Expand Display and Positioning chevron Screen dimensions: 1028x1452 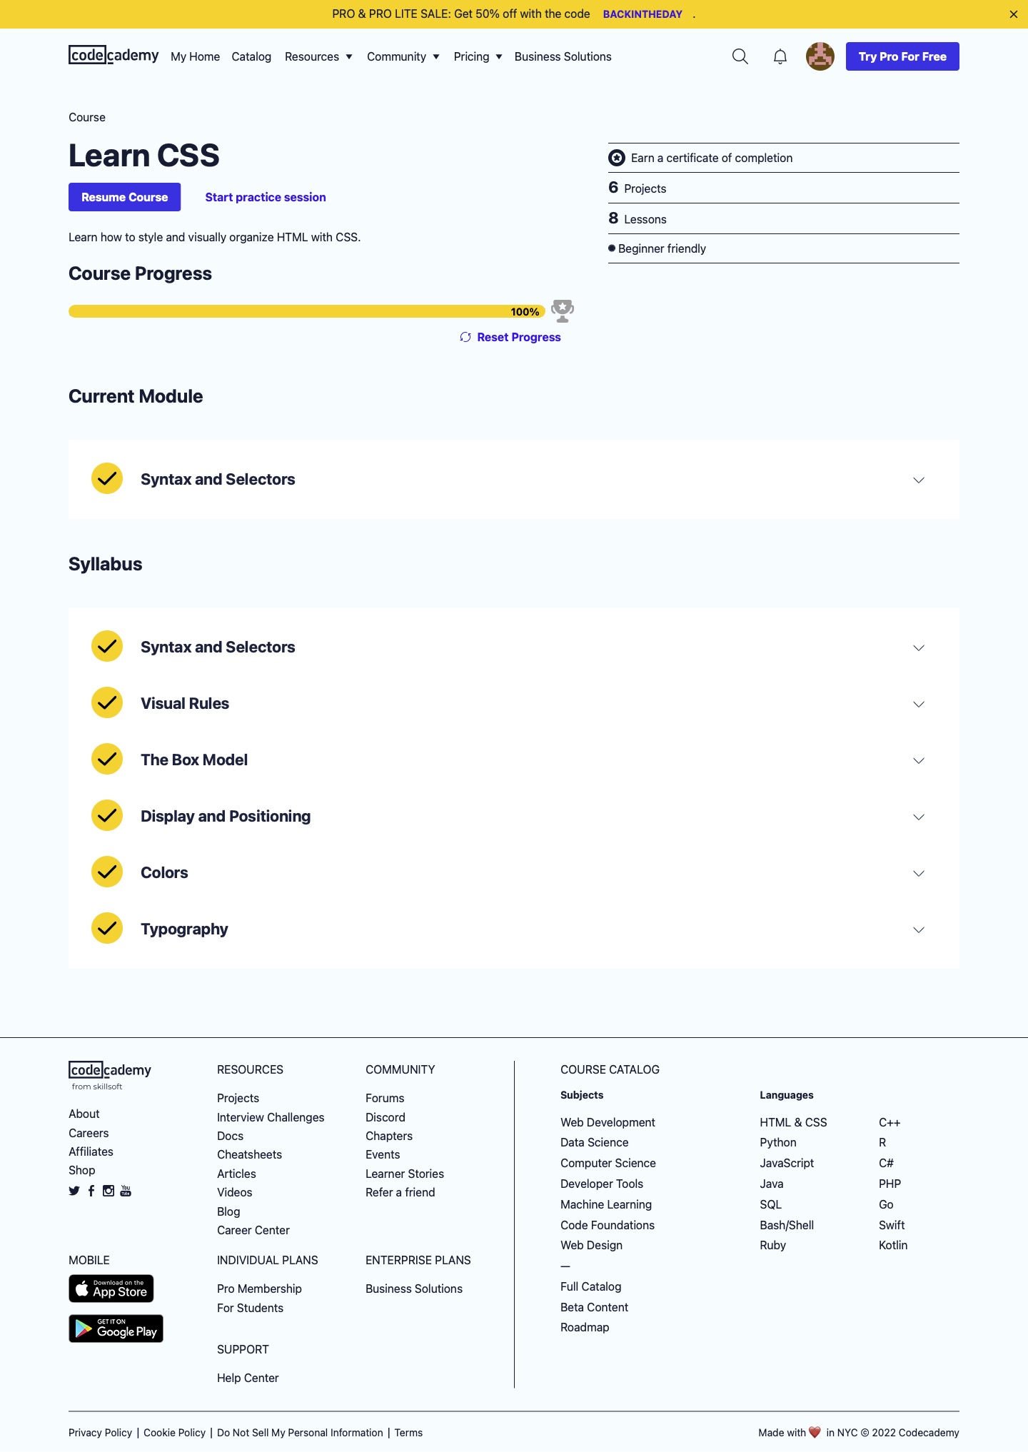click(x=919, y=817)
